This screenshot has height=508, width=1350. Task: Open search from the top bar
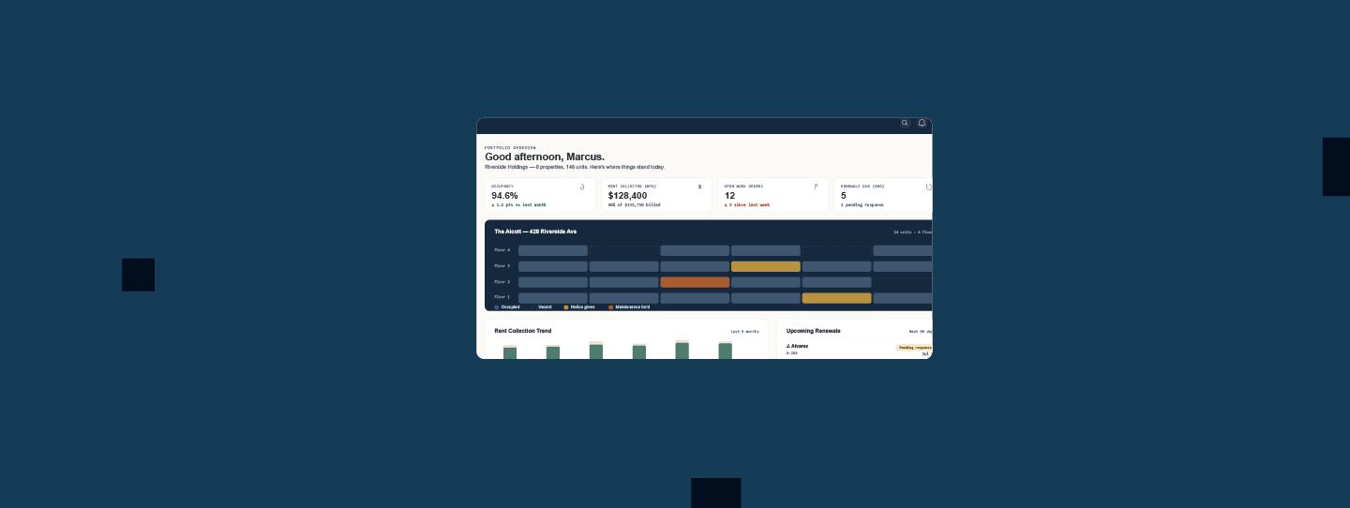pos(905,123)
